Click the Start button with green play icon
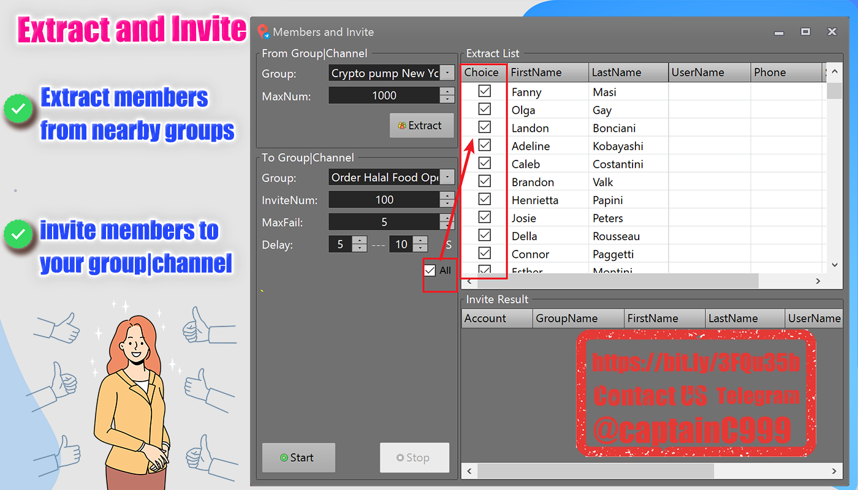 pyautogui.click(x=298, y=458)
